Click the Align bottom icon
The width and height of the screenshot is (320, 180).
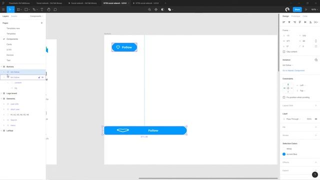(x=310, y=22)
